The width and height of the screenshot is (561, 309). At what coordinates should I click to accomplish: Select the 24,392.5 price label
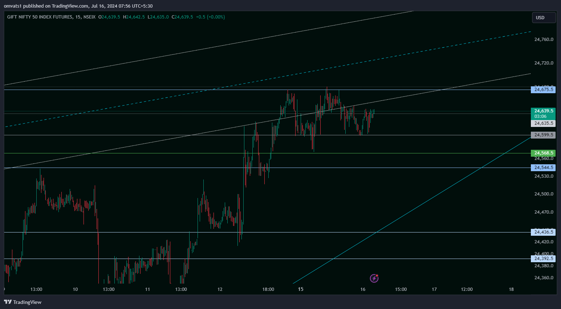click(x=543, y=259)
